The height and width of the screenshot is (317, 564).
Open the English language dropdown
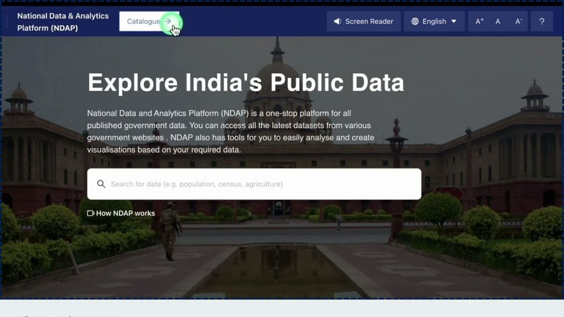434,21
